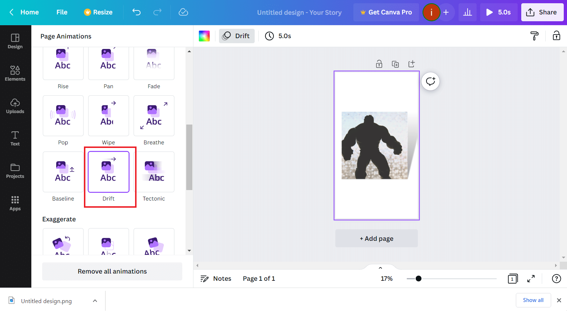Apply the Wipe page animation

pyautogui.click(x=108, y=116)
